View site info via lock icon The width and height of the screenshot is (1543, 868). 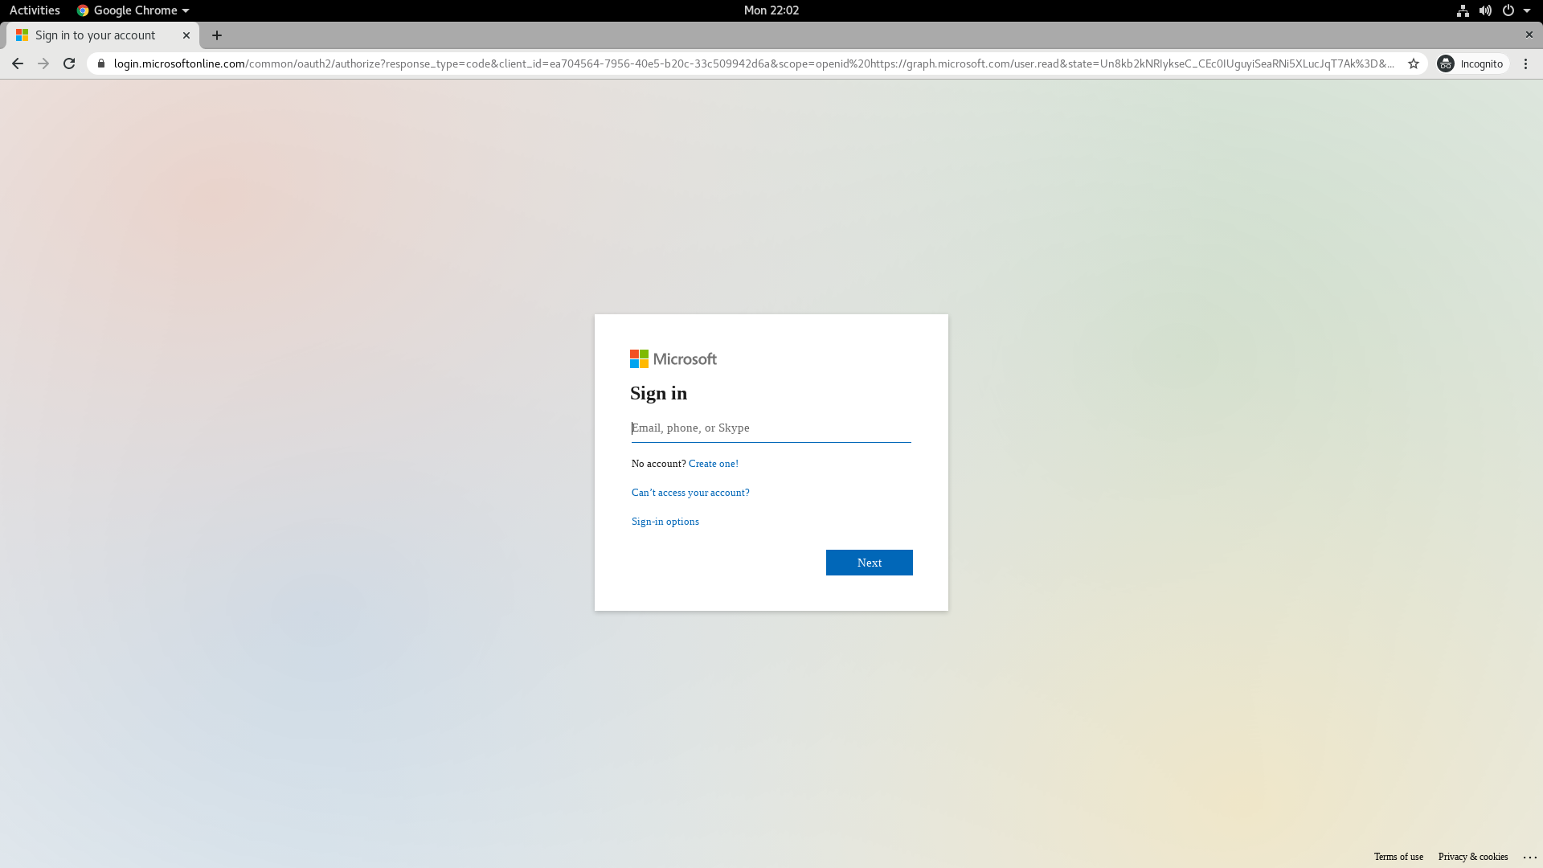coord(101,63)
